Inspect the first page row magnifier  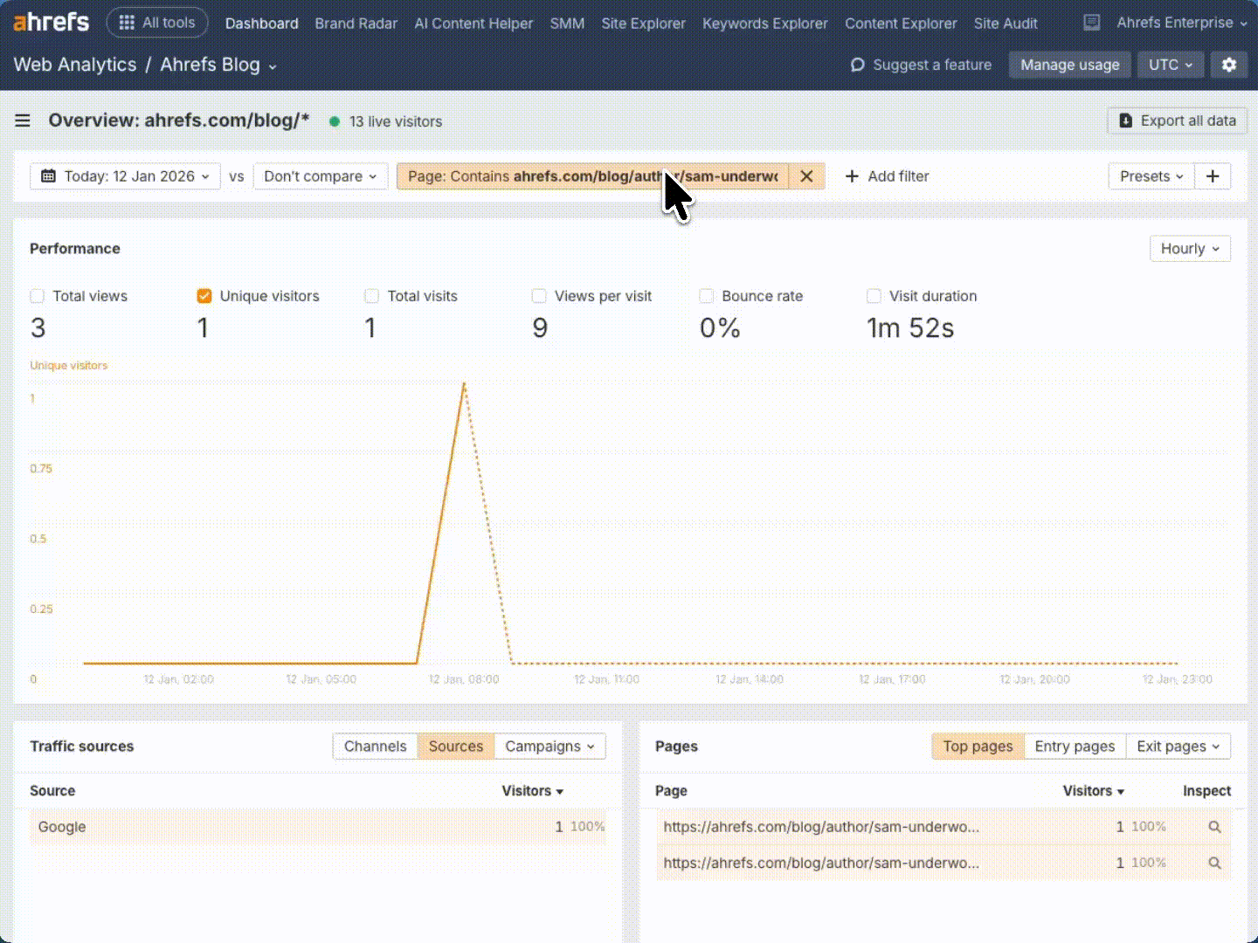(x=1214, y=827)
